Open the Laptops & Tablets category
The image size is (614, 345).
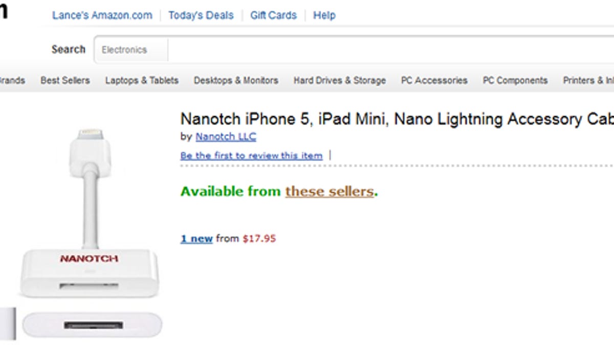142,80
